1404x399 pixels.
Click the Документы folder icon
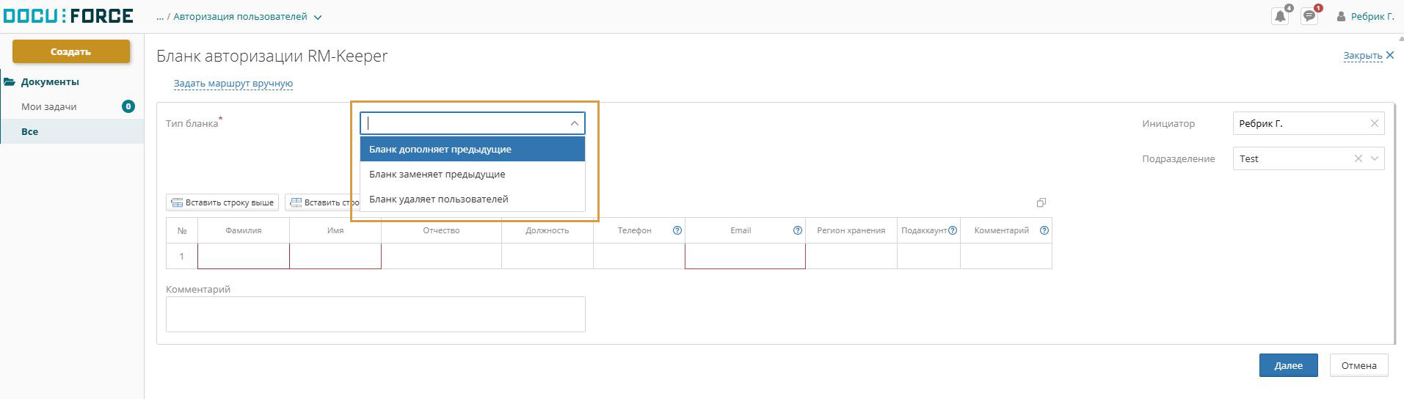pyautogui.click(x=10, y=82)
